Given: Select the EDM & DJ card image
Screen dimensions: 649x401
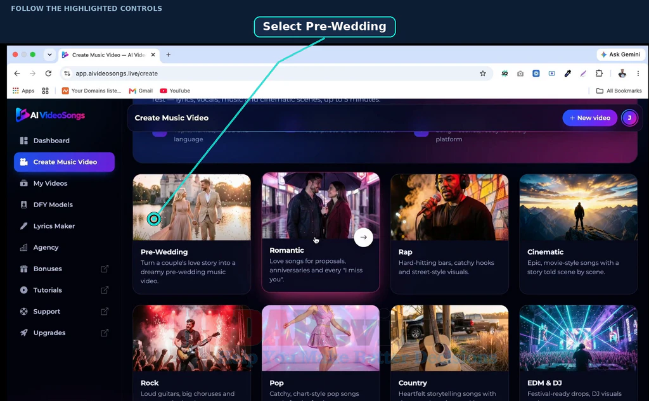Looking at the screenshot, I should (578, 338).
